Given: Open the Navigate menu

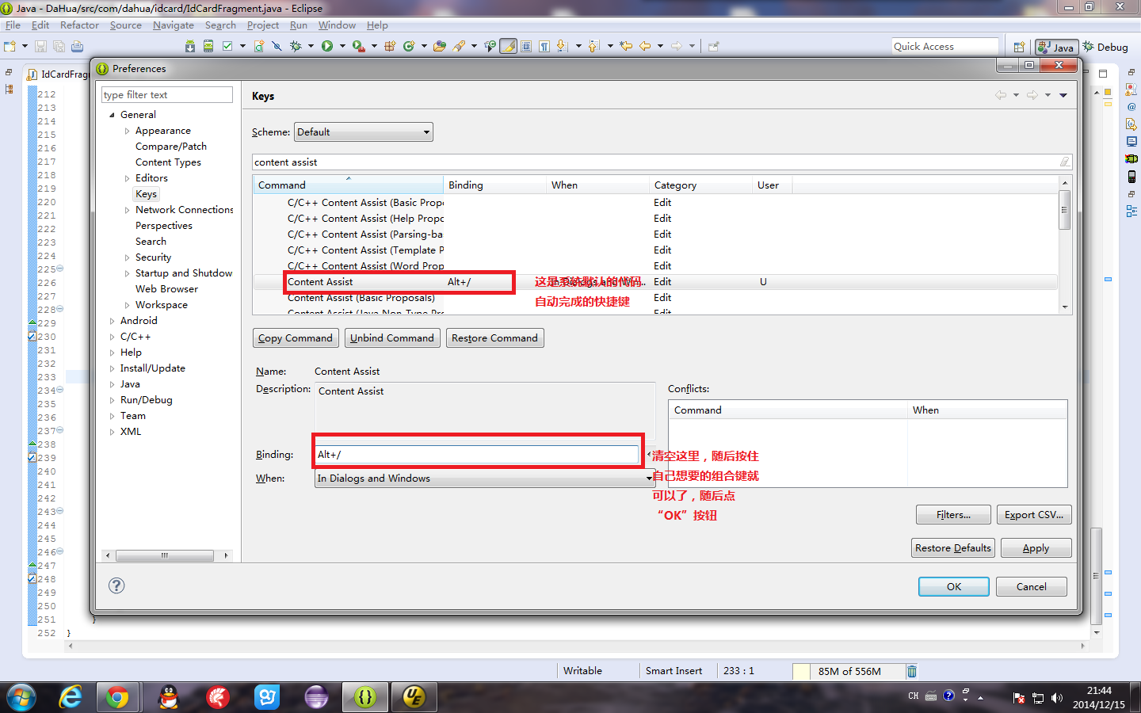Looking at the screenshot, I should pyautogui.click(x=173, y=25).
